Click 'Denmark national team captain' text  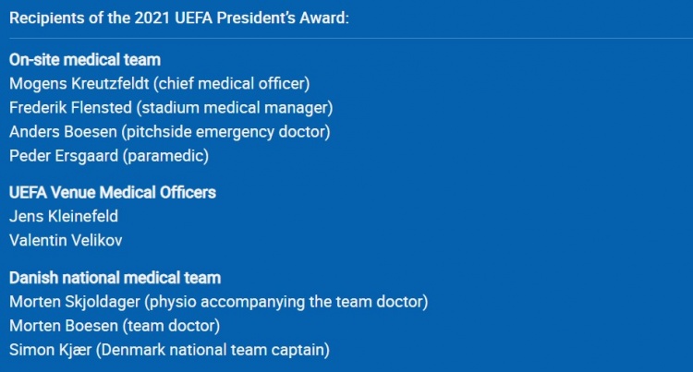(x=213, y=350)
